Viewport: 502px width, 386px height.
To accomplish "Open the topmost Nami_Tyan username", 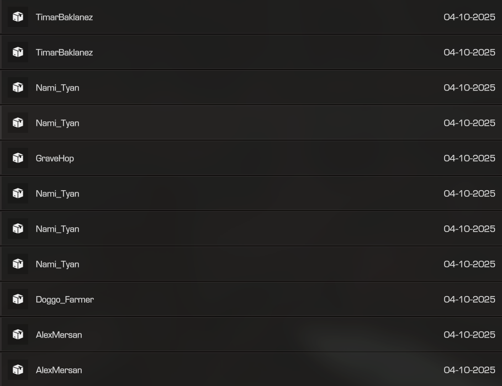I will [x=57, y=88].
